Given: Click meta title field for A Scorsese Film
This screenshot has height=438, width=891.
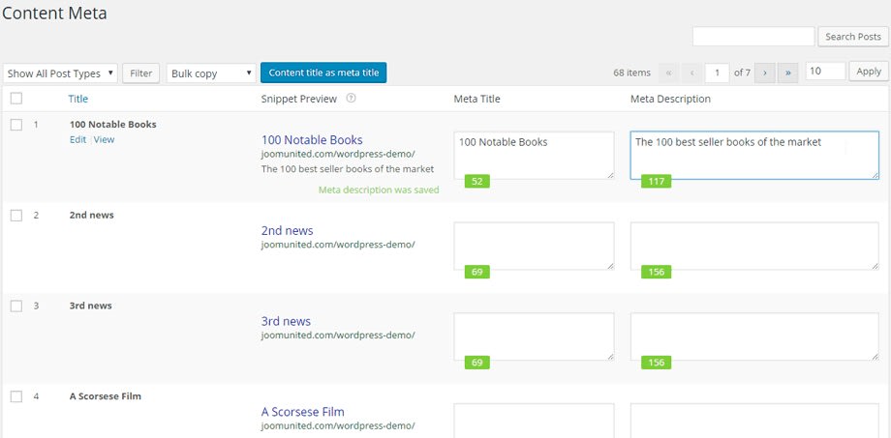Looking at the screenshot, I should coord(534,421).
